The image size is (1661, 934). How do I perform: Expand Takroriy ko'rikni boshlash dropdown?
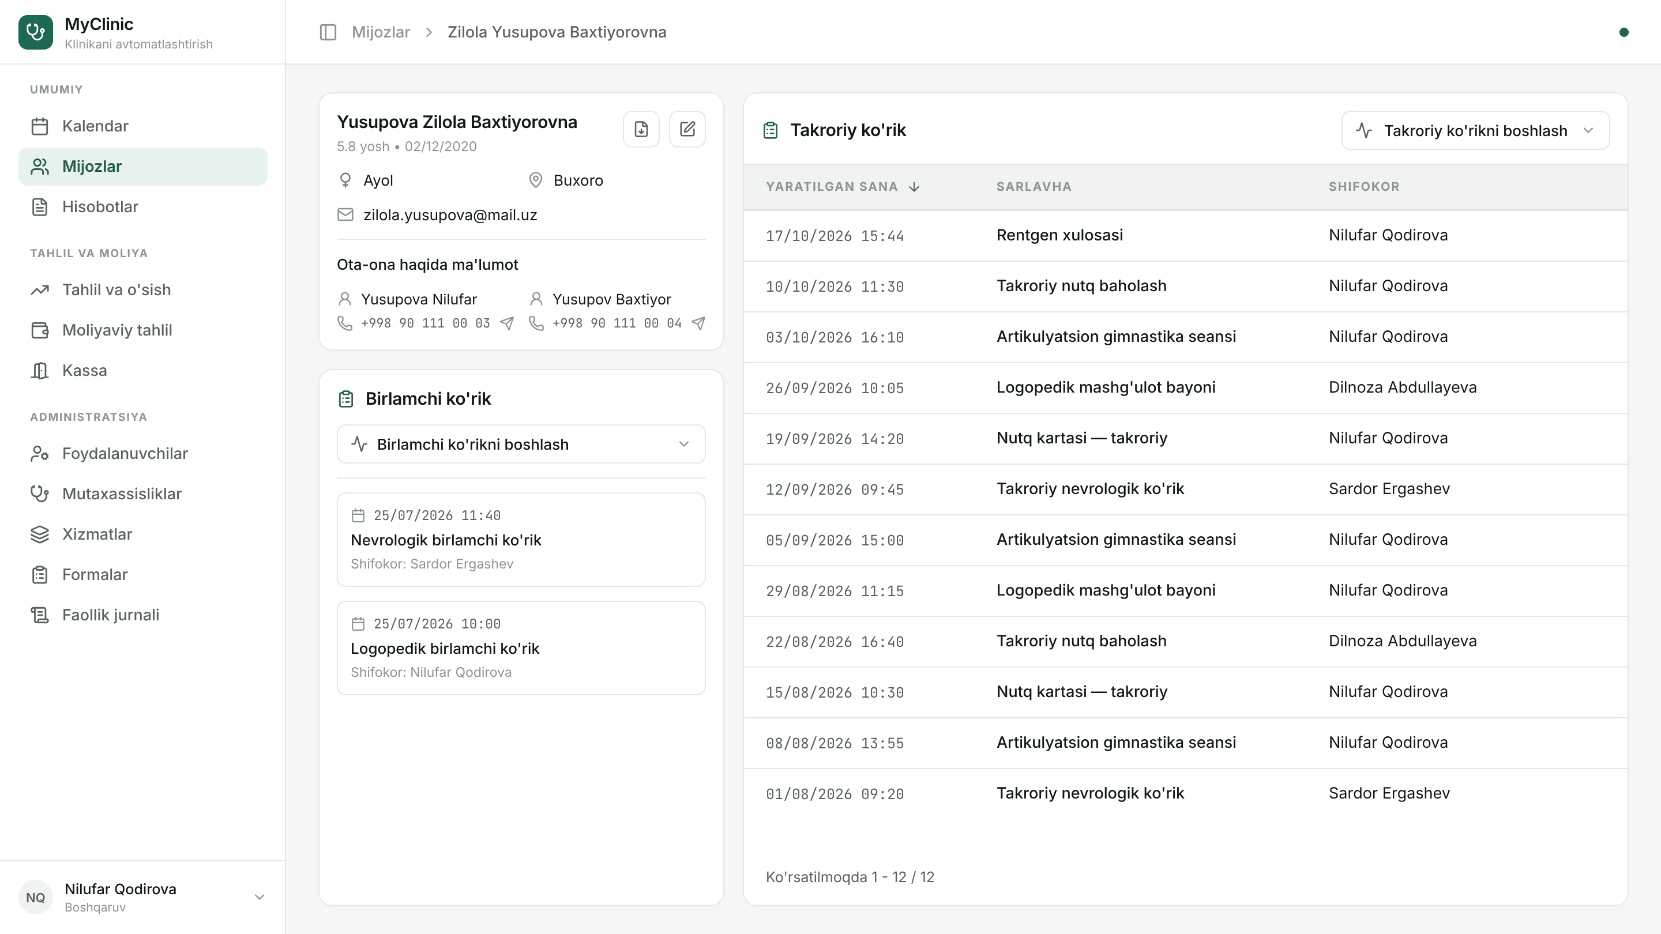tap(1475, 131)
